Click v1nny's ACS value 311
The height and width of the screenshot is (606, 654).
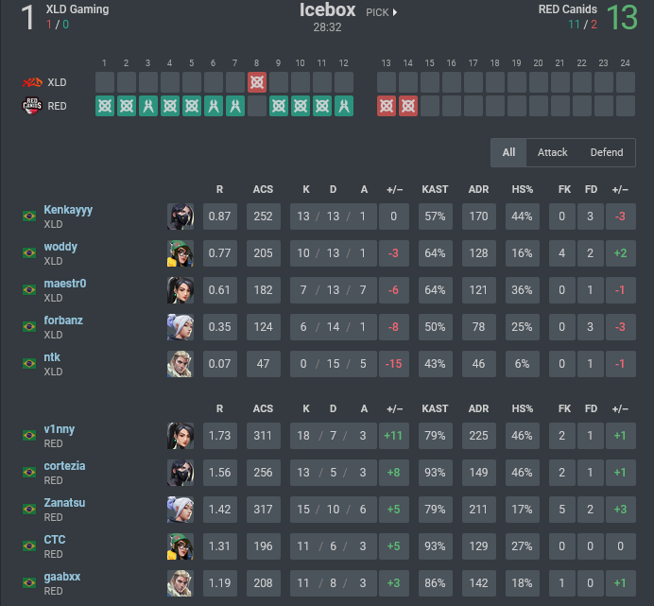(263, 435)
